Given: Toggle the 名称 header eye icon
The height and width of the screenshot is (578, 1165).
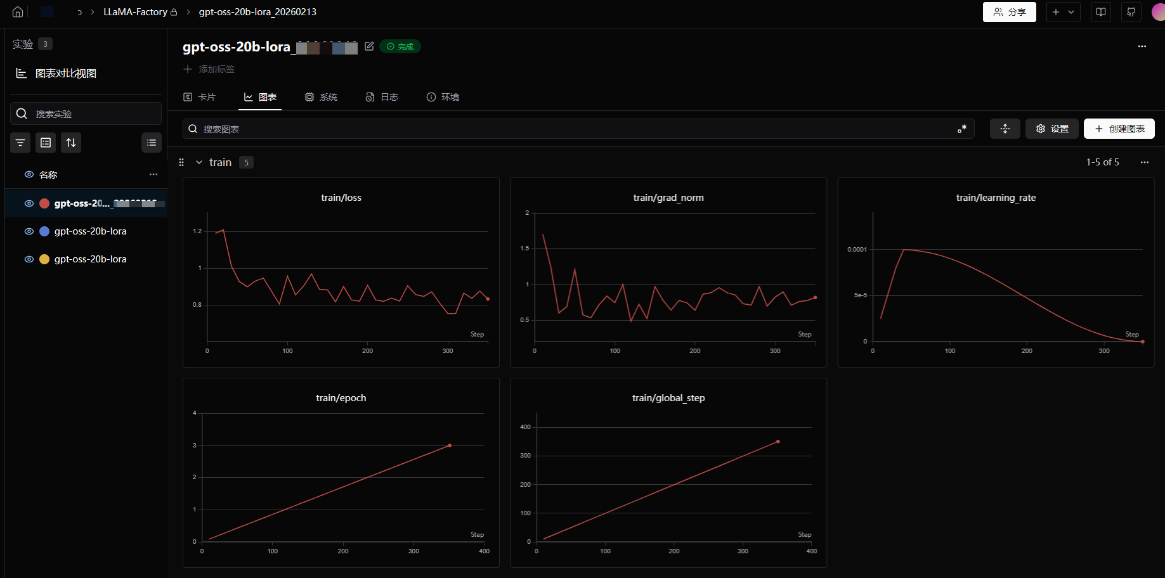Looking at the screenshot, I should click(29, 174).
